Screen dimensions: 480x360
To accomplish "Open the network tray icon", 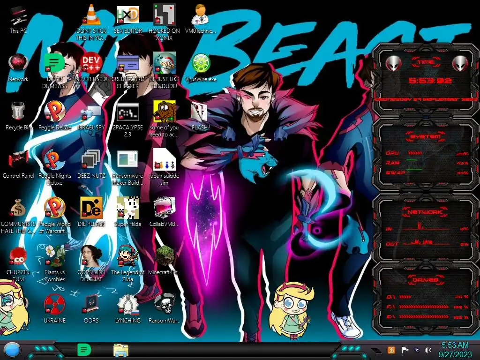I will [416, 350].
